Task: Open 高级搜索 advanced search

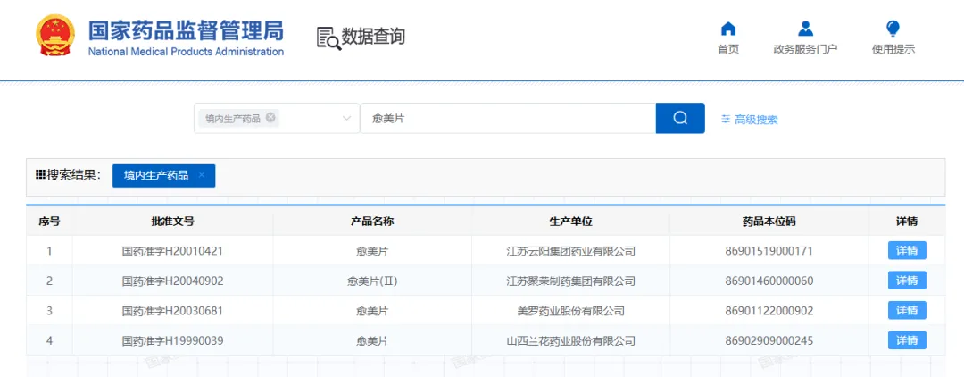Action: (750, 120)
